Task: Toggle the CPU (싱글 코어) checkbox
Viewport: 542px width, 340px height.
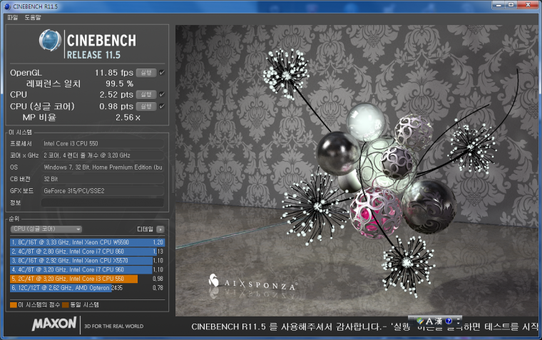Action: pyautogui.click(x=162, y=106)
